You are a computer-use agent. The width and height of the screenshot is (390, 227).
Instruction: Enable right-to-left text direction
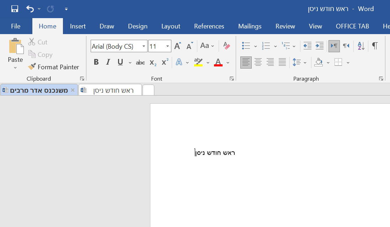coord(346,46)
